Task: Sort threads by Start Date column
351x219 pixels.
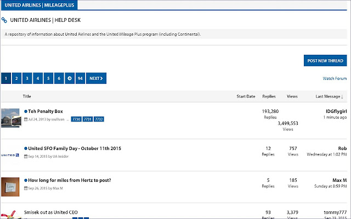Action: coord(246,96)
